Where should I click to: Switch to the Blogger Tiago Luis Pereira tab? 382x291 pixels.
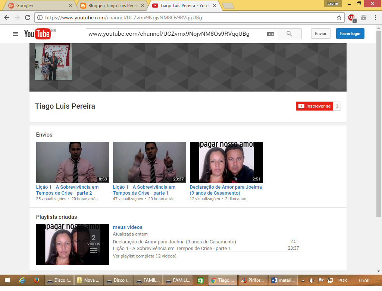[112, 6]
